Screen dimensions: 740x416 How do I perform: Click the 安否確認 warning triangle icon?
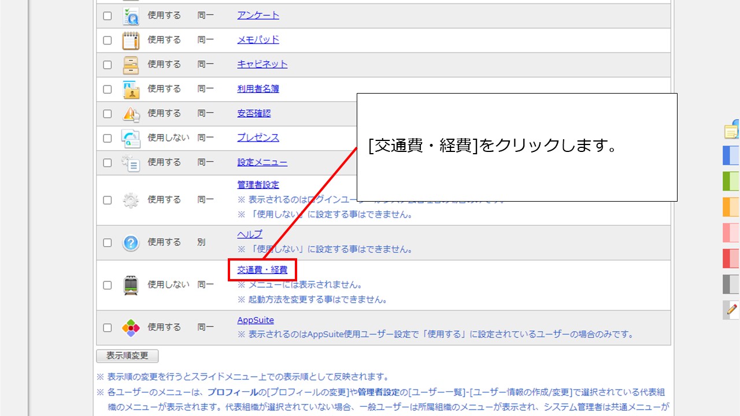coord(131,114)
